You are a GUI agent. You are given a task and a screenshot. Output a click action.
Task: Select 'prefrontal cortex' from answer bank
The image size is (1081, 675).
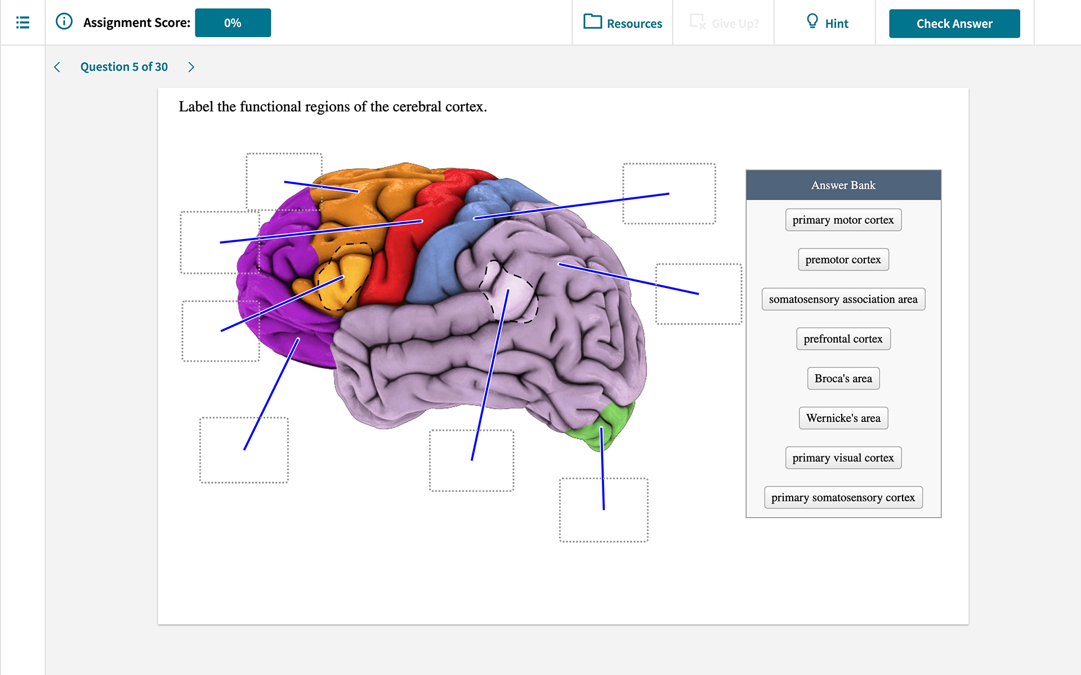point(843,338)
